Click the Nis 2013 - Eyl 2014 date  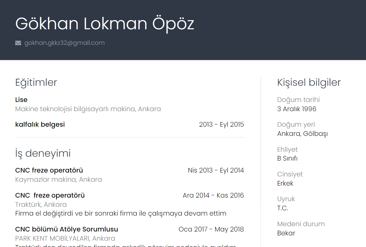(x=216, y=170)
